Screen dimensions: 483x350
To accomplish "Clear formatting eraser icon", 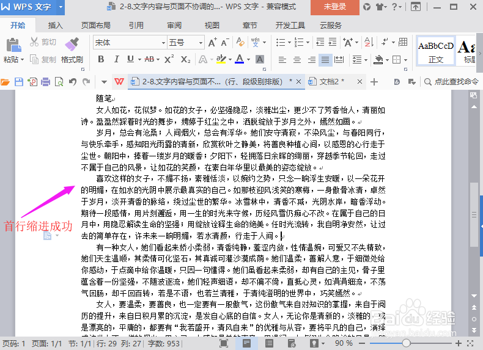I will [240, 42].
